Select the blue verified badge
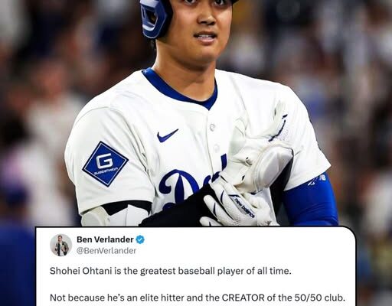 click(x=140, y=239)
